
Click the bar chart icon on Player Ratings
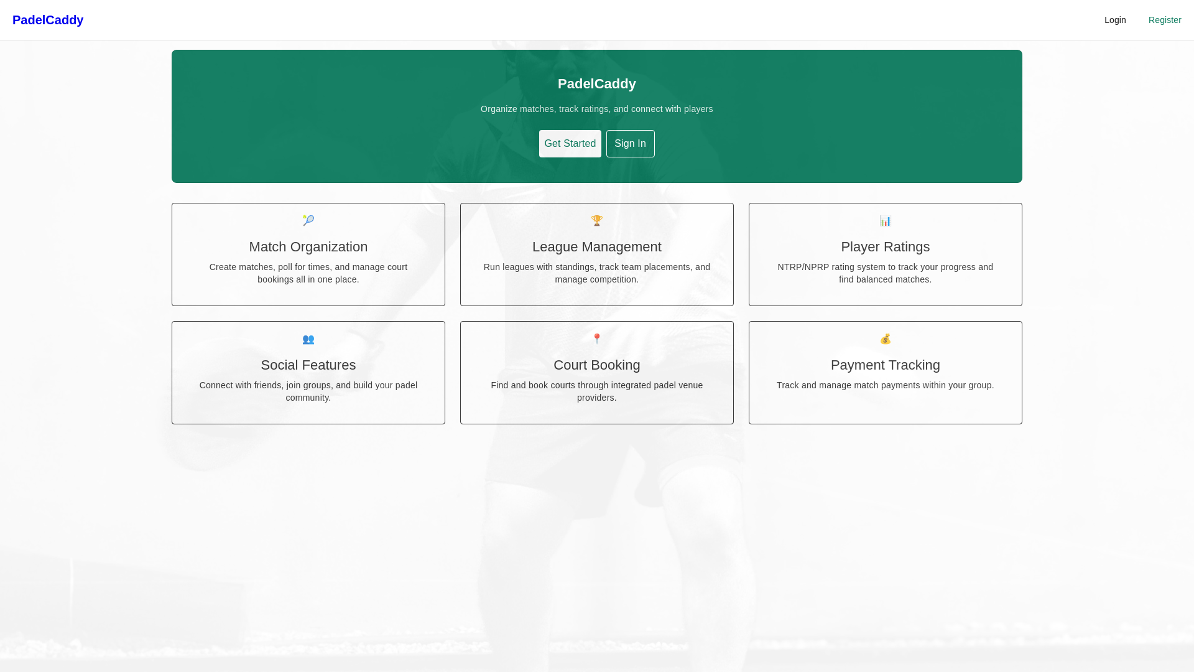pos(886,220)
